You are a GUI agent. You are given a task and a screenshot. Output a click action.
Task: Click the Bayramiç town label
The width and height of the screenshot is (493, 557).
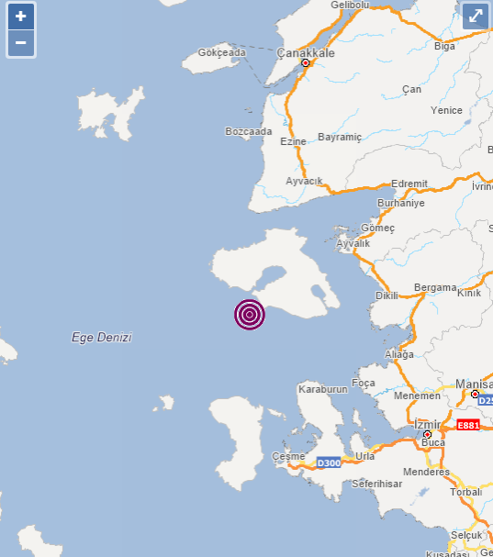pyautogui.click(x=340, y=137)
